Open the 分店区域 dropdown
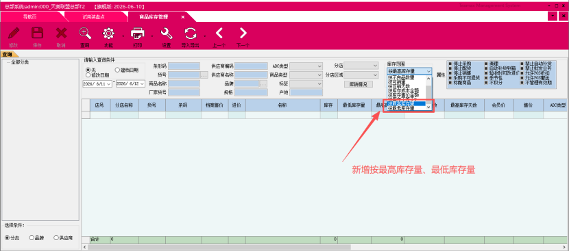Viewport: 569px width, 251px height. pyautogui.click(x=361, y=75)
